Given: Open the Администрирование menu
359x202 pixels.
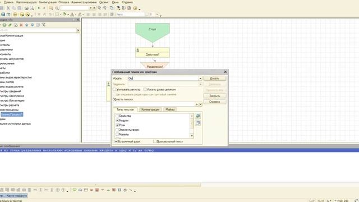Looking at the screenshot, I should [x=84, y=2].
